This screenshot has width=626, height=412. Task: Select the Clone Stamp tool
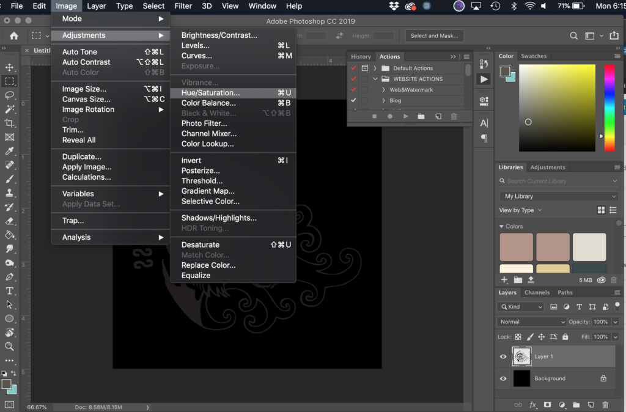point(10,193)
